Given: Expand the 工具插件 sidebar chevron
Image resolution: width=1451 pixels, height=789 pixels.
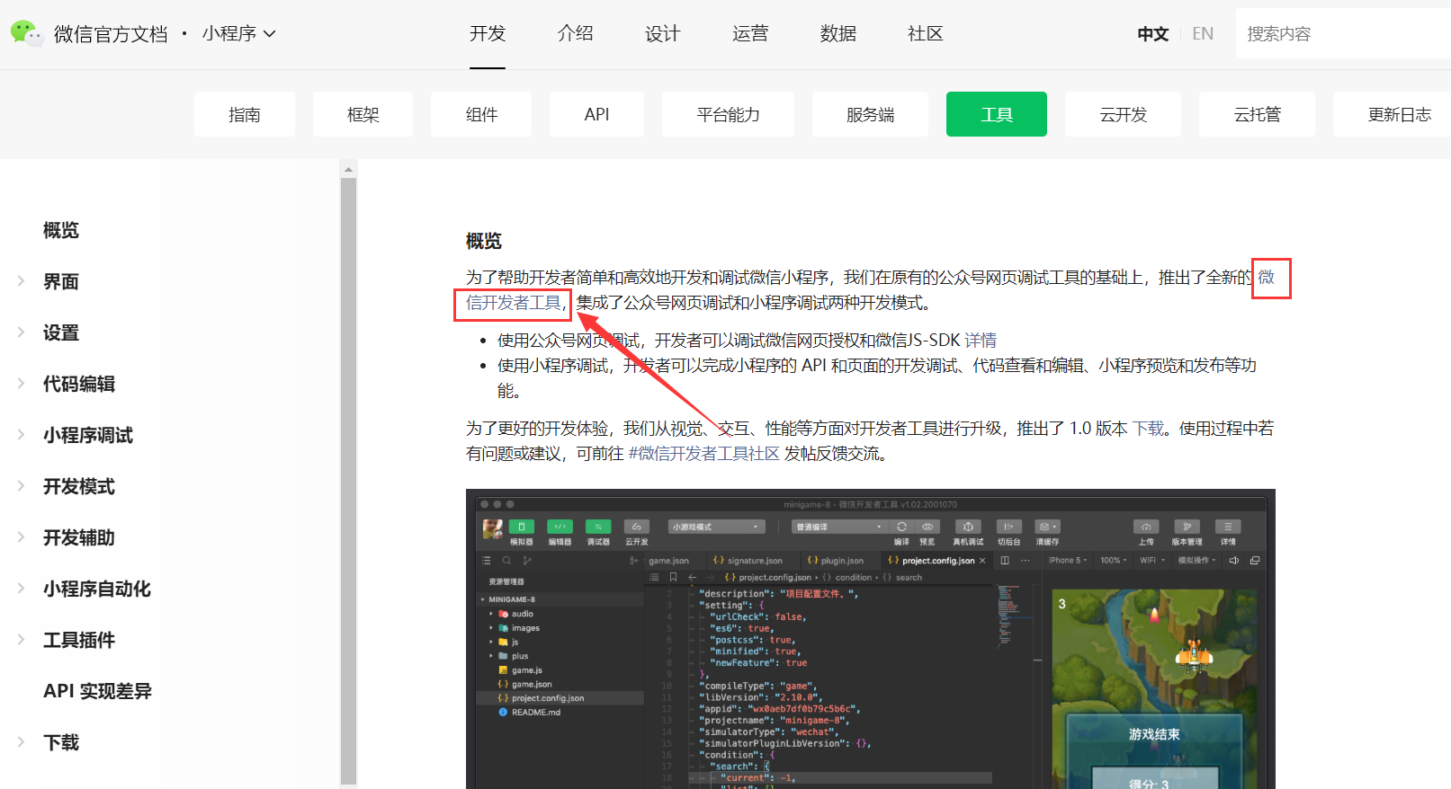Looking at the screenshot, I should click(x=21, y=640).
